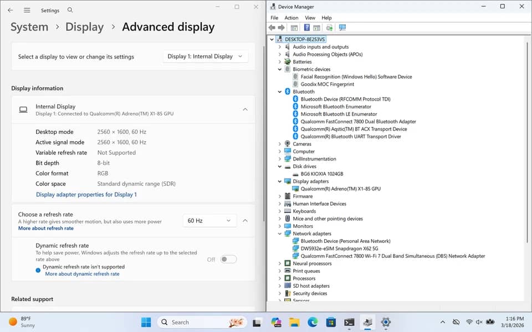The height and width of the screenshot is (332, 532).
Task: Open the Action menu in Device Manager
Action: pos(291,18)
